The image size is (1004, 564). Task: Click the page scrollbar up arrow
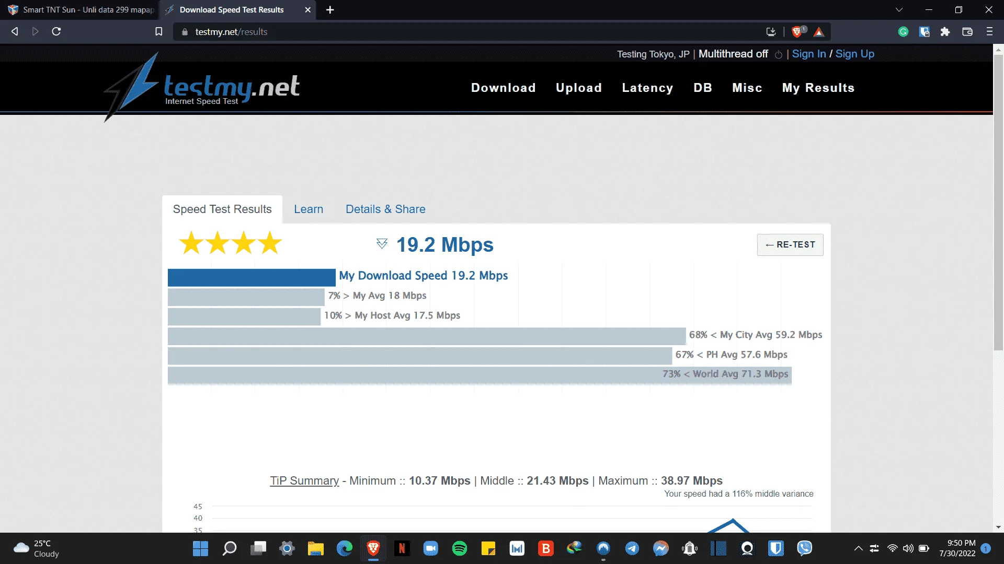point(998,50)
